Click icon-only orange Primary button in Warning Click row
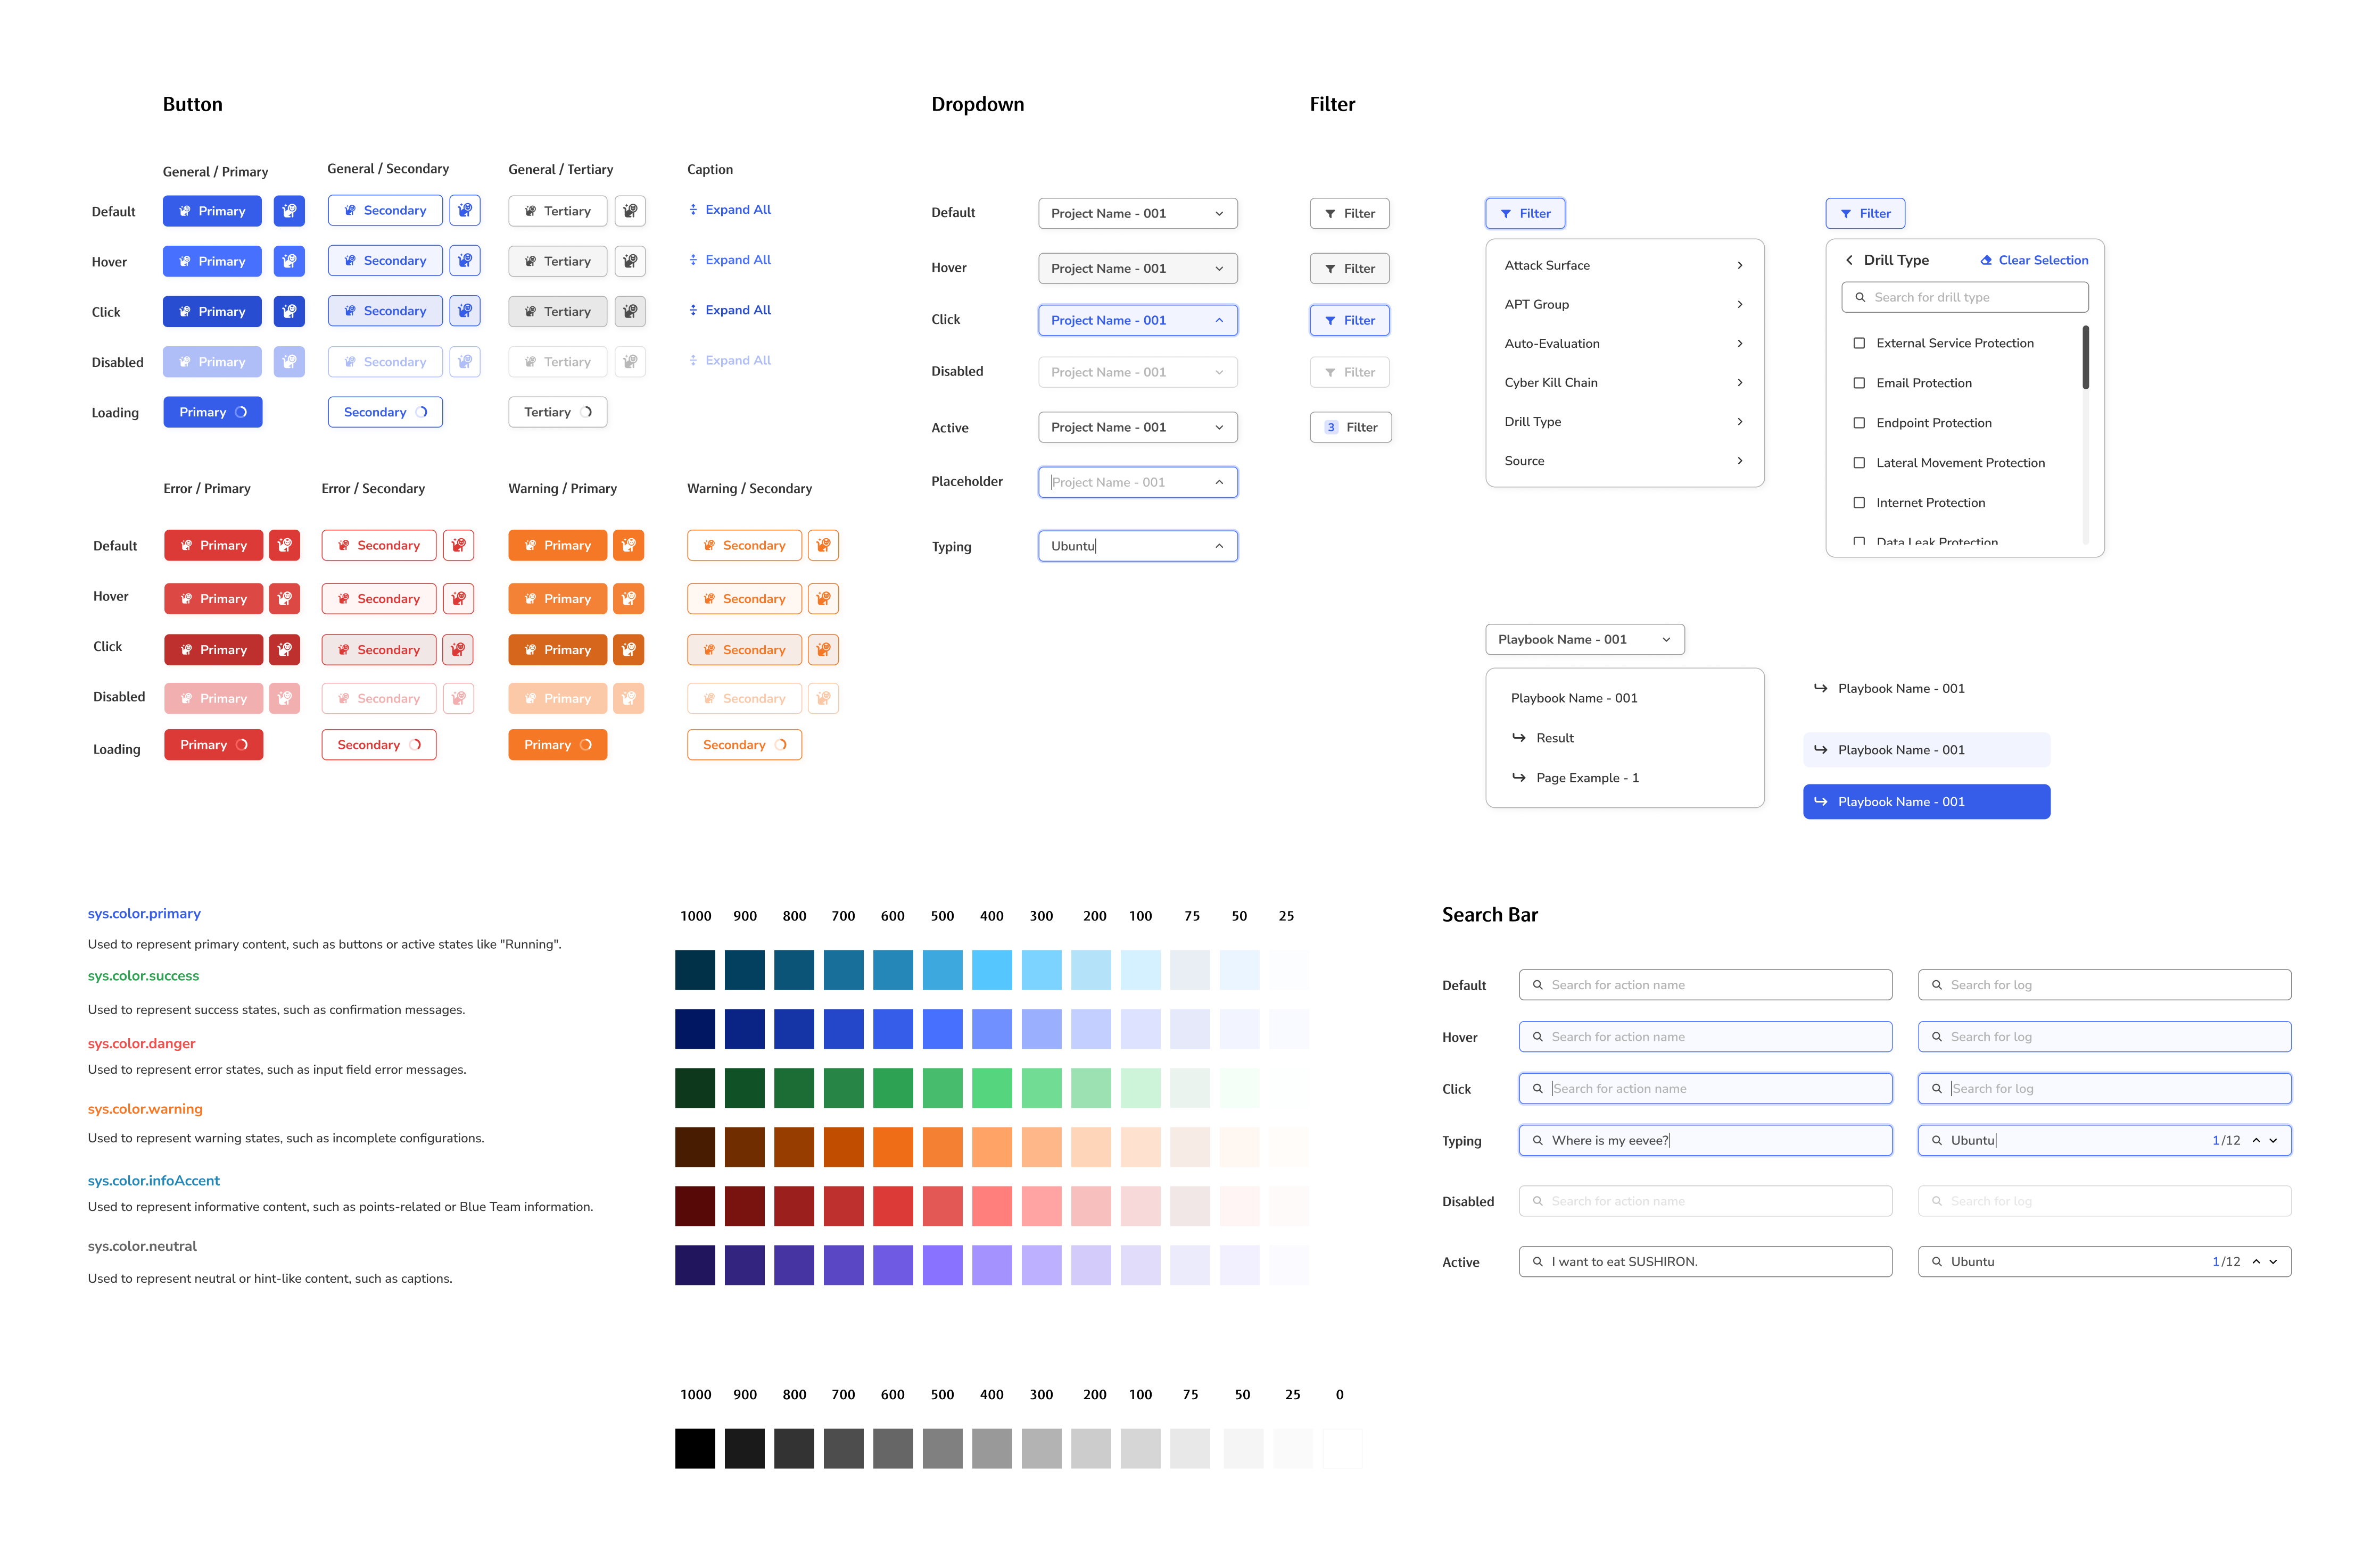2380x1563 pixels. (x=628, y=649)
